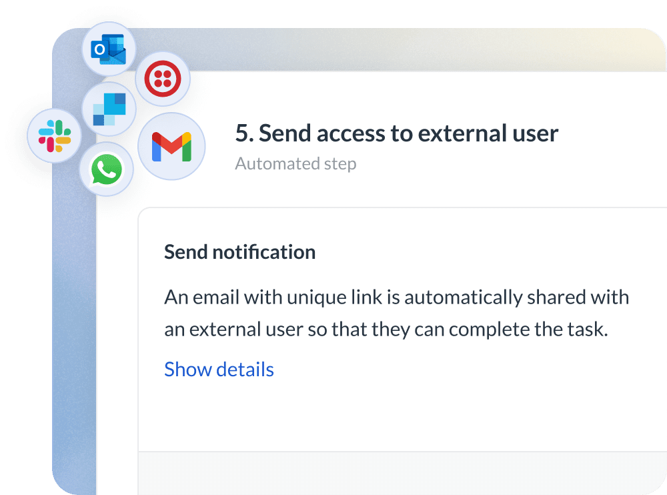Screen dimensions: 667x495
Task: Click the Send notification heading
Action: (x=240, y=252)
